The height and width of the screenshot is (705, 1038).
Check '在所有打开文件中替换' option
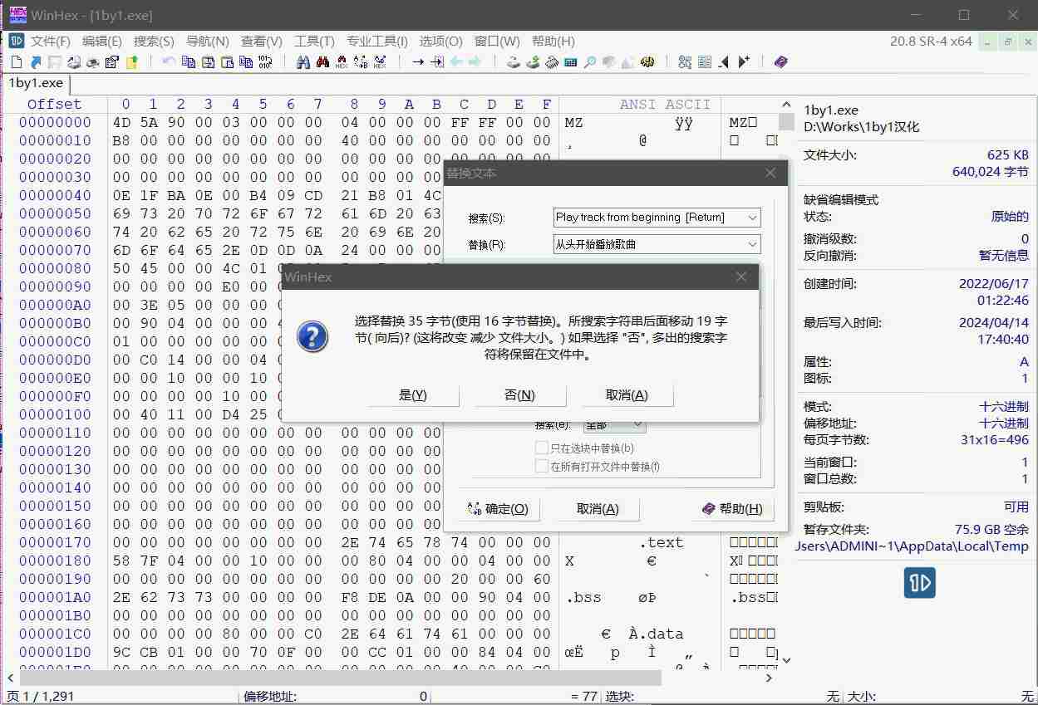542,467
